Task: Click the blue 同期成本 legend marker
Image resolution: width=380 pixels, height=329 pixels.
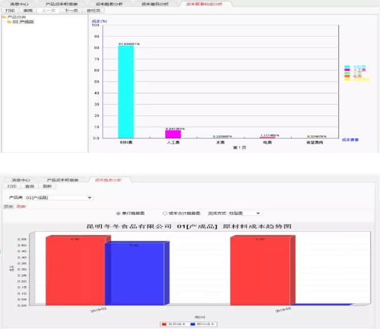Action: [x=193, y=324]
